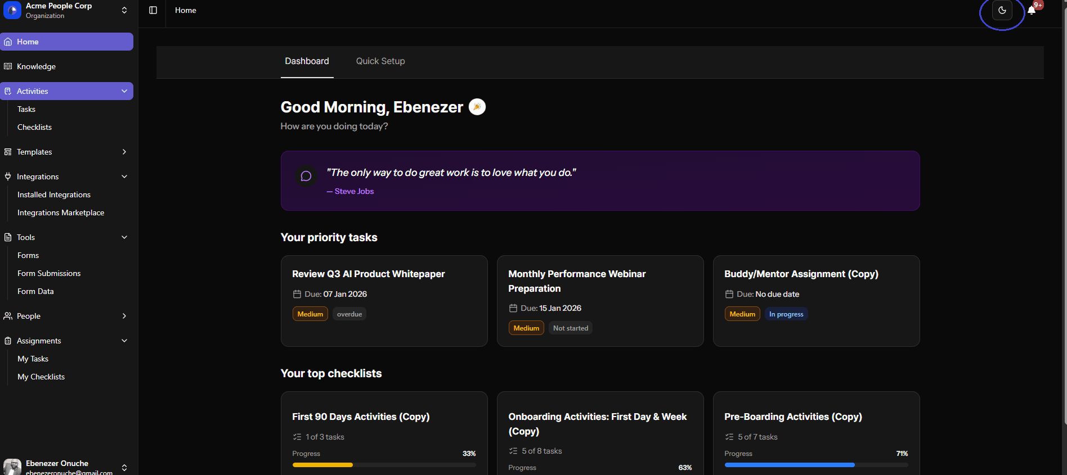Open Tasks under Activities
The image size is (1067, 475).
click(x=26, y=109)
